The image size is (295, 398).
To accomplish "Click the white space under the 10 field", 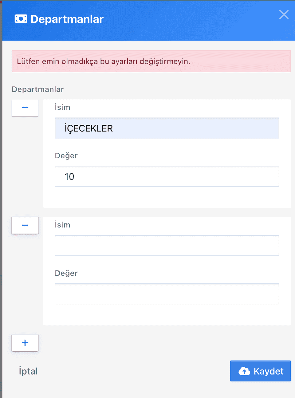I will pos(167,197).
